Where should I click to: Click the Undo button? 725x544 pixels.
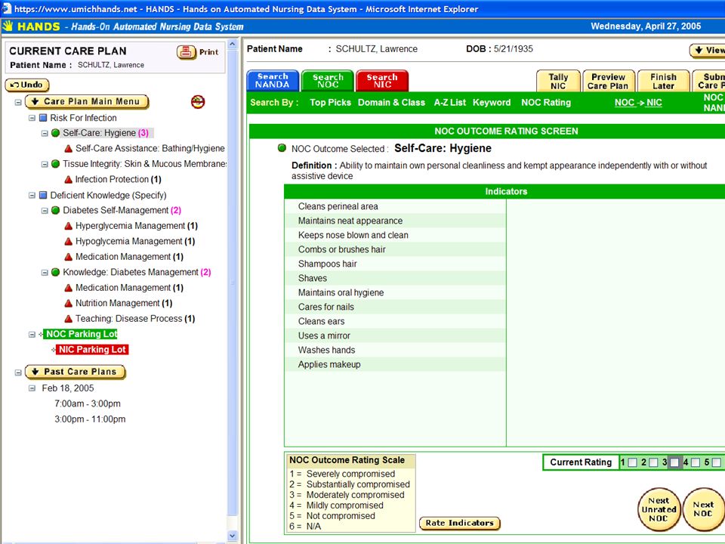coord(27,85)
